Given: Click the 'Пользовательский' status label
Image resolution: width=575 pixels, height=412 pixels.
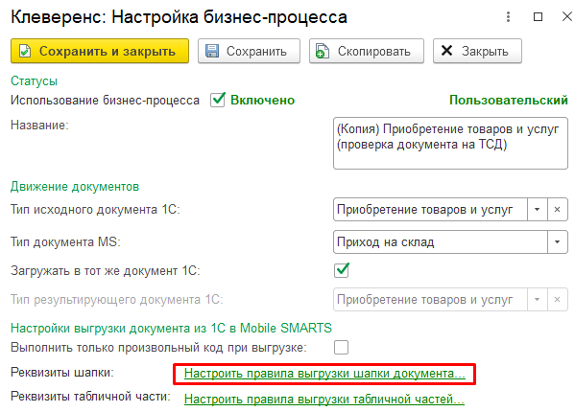Looking at the screenshot, I should [x=509, y=100].
